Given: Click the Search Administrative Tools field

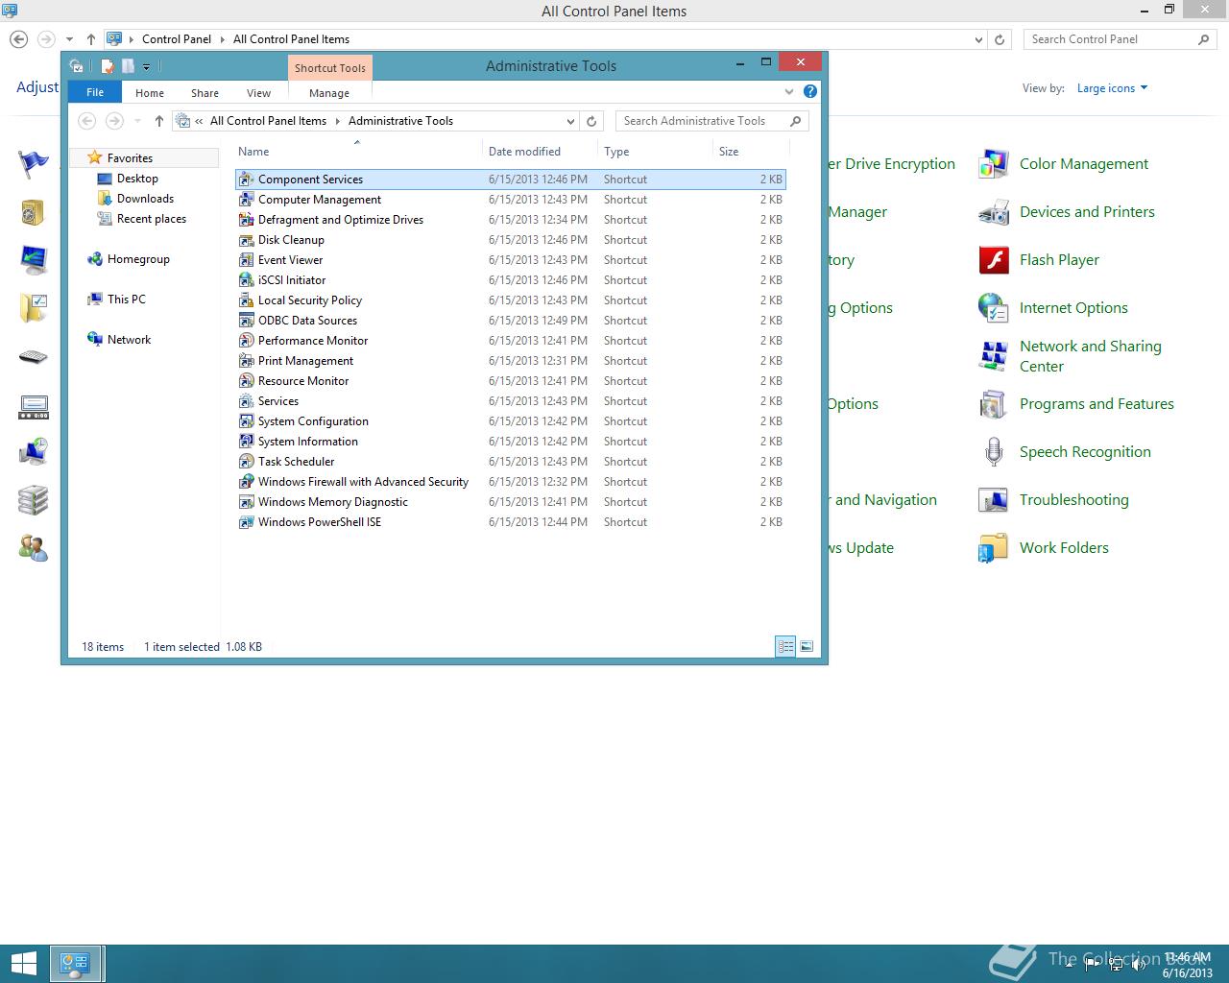Looking at the screenshot, I should tap(712, 121).
